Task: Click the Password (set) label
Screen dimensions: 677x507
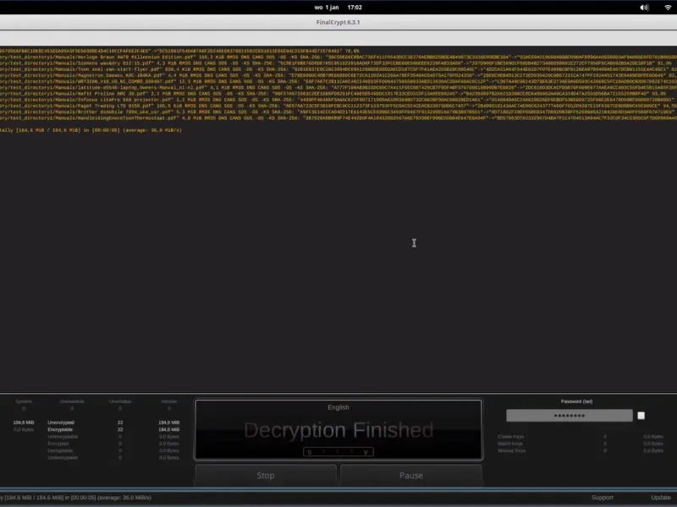Action: pos(576,401)
